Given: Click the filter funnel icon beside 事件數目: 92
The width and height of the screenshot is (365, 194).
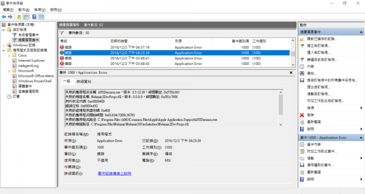Looking at the screenshot, I should pyautogui.click(x=62, y=33).
